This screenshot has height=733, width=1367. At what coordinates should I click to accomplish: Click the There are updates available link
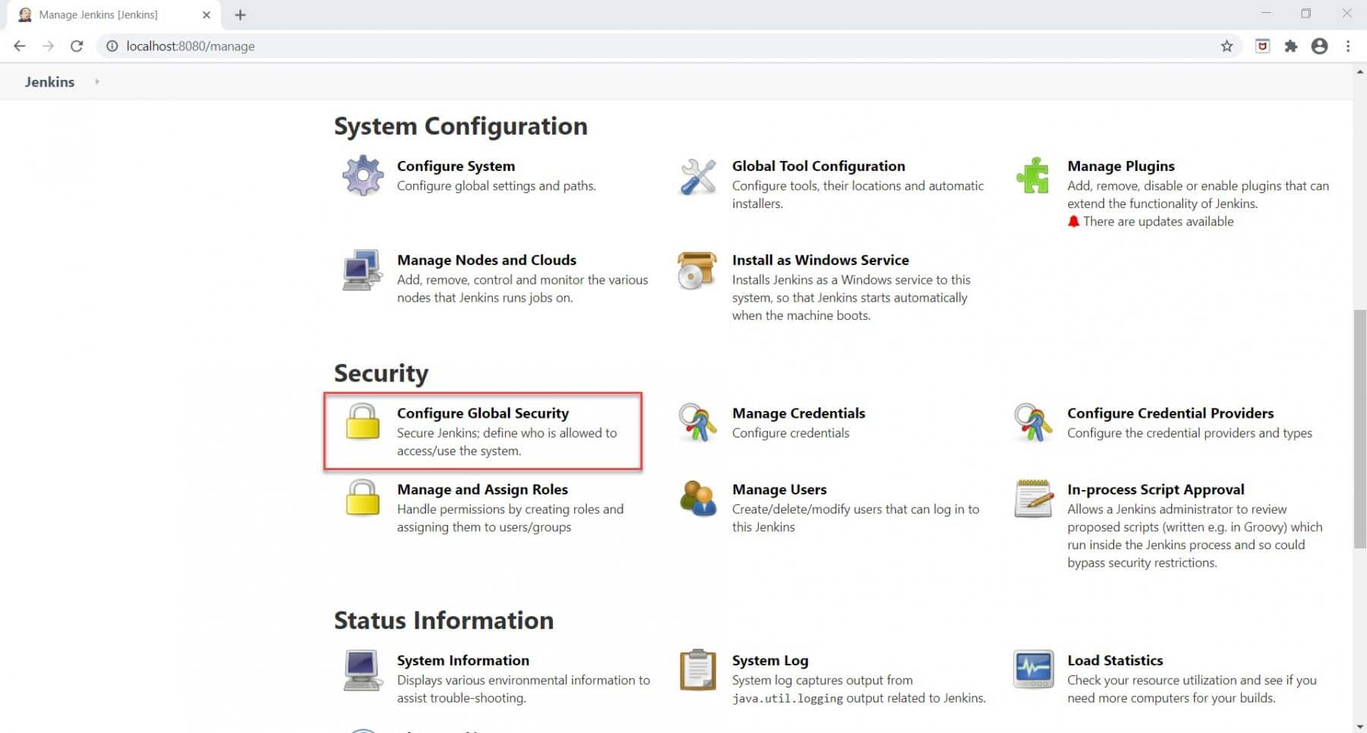point(1157,221)
